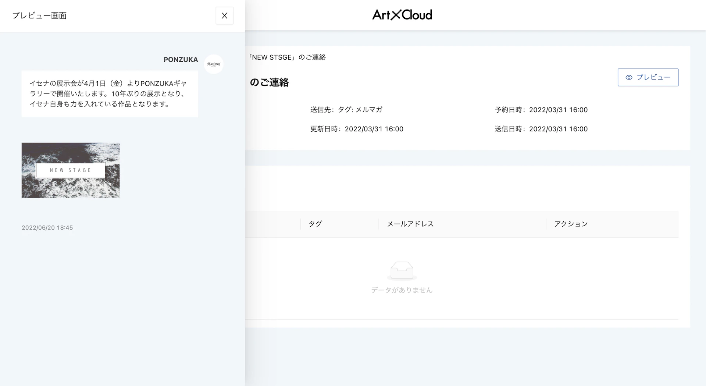Click the eye icon in the プレビュー button
The height and width of the screenshot is (386, 706).
[629, 77]
